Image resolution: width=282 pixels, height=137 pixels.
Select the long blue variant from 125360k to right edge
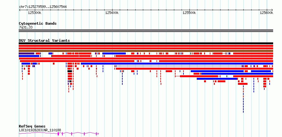click(177, 64)
